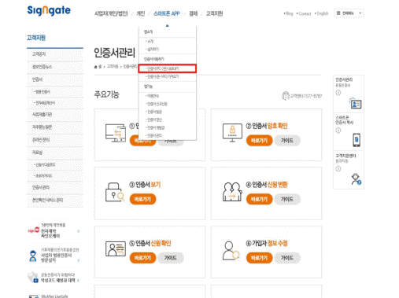Screen dimensions: 399x298
Task: Click the PC-to-phone certificate transfer icon
Action: (116, 133)
